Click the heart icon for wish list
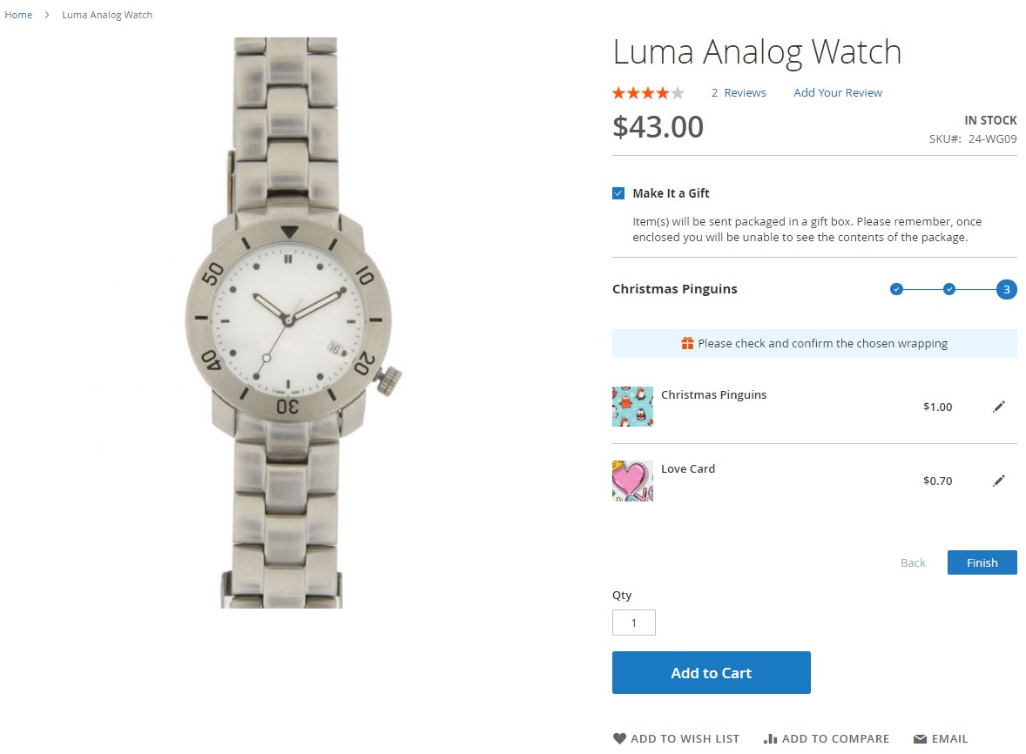1026x754 pixels. point(619,738)
